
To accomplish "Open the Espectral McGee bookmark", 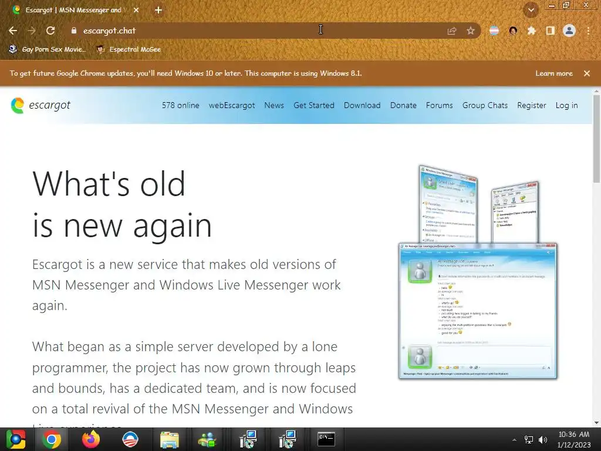I will pyautogui.click(x=129, y=49).
